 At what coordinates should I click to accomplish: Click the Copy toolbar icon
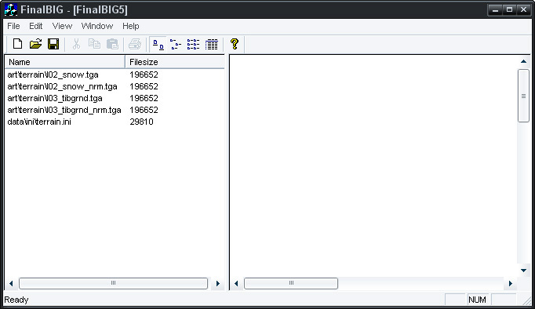click(94, 44)
